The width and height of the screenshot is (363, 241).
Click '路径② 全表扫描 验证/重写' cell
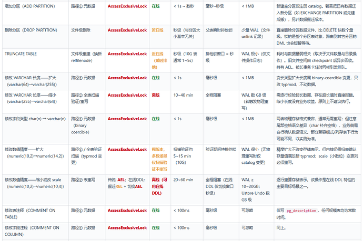[87, 102]
